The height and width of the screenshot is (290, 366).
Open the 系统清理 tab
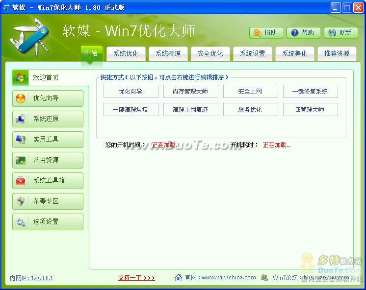pyautogui.click(x=168, y=54)
